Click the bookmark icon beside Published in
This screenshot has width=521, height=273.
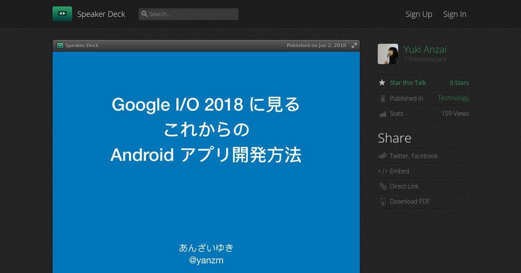point(383,98)
